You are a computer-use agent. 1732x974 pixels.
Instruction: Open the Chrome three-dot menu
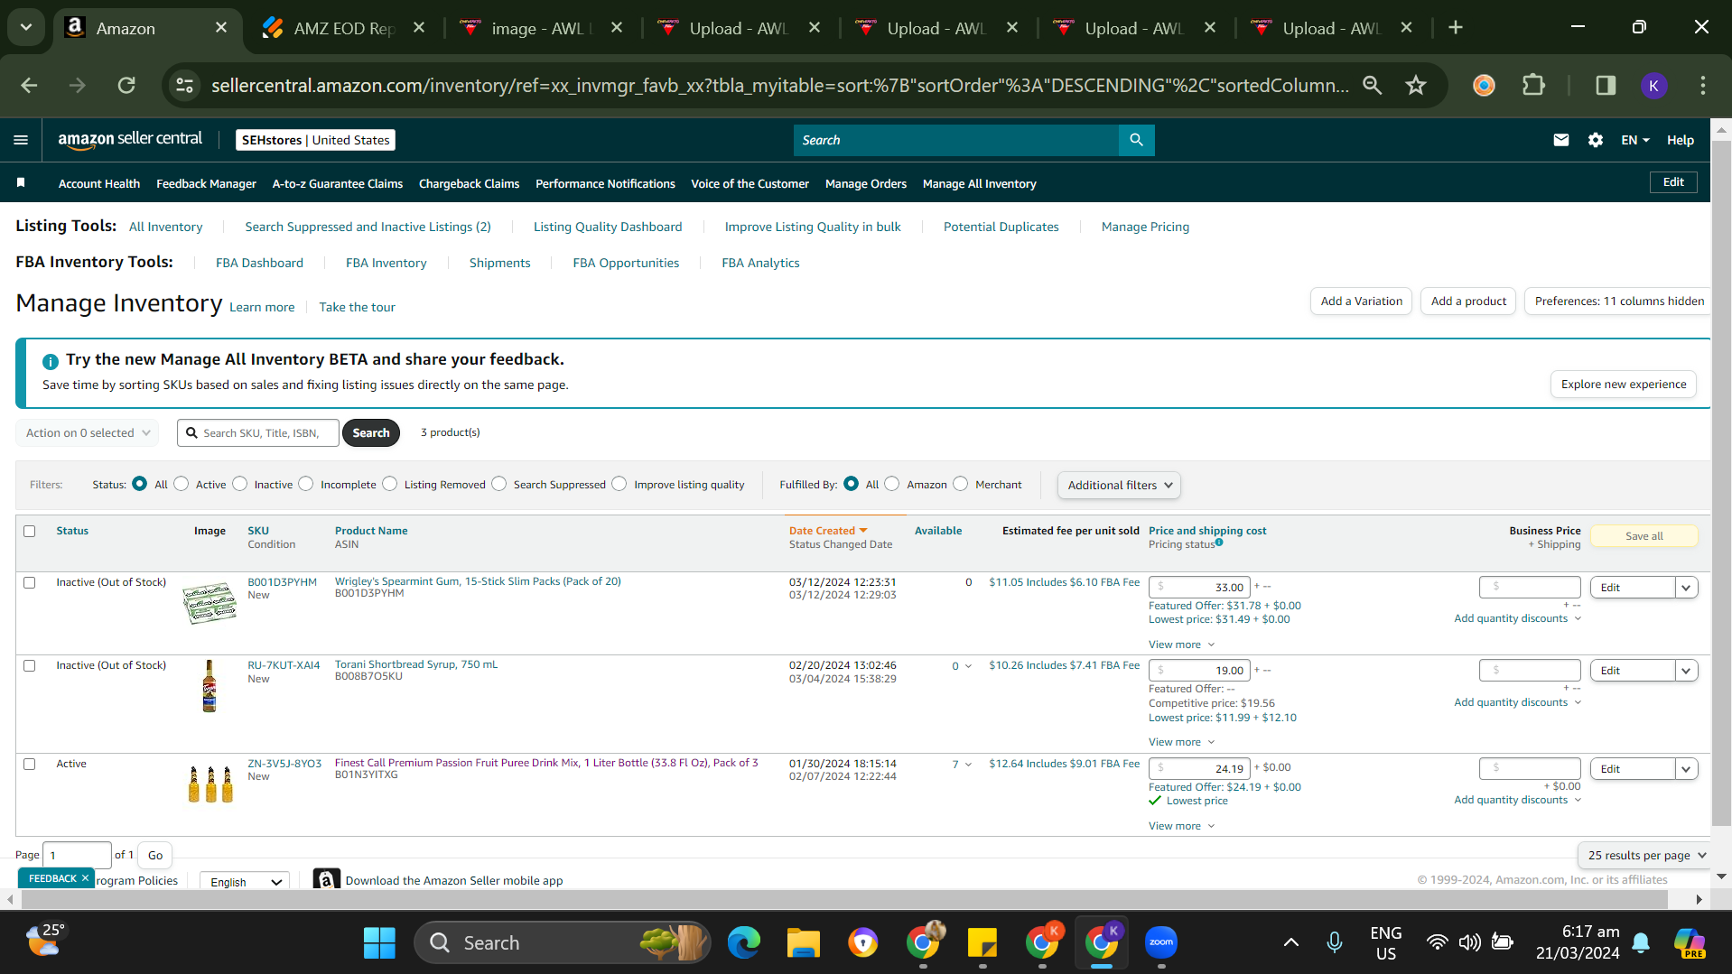click(x=1703, y=86)
